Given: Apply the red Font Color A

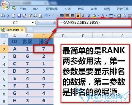Looking at the screenshot, I should (x=103, y=16).
